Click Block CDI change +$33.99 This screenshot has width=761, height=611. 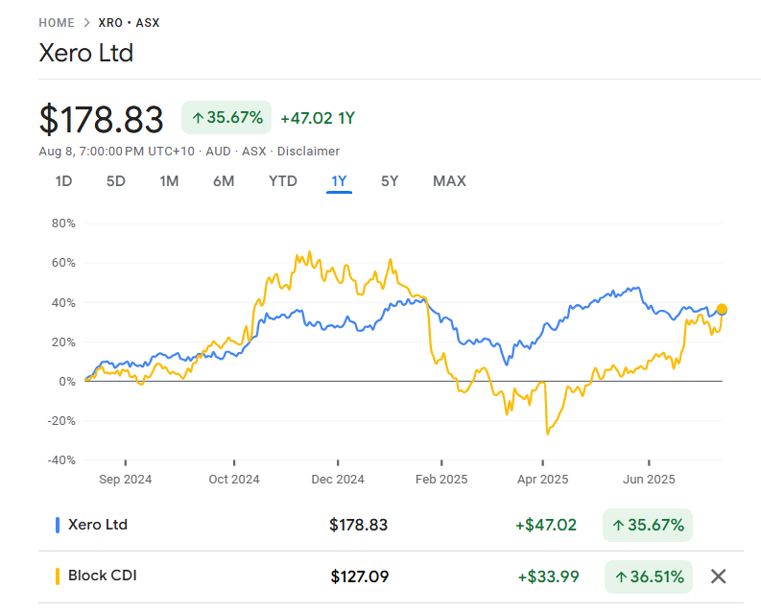tap(548, 576)
